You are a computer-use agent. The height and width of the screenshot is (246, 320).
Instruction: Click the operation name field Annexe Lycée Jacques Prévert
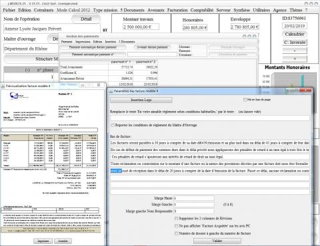tap(52, 29)
